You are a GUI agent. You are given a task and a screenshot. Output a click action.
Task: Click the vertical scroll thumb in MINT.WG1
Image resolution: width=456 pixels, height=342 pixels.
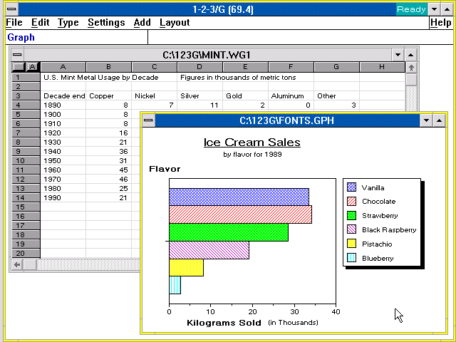pos(411,80)
